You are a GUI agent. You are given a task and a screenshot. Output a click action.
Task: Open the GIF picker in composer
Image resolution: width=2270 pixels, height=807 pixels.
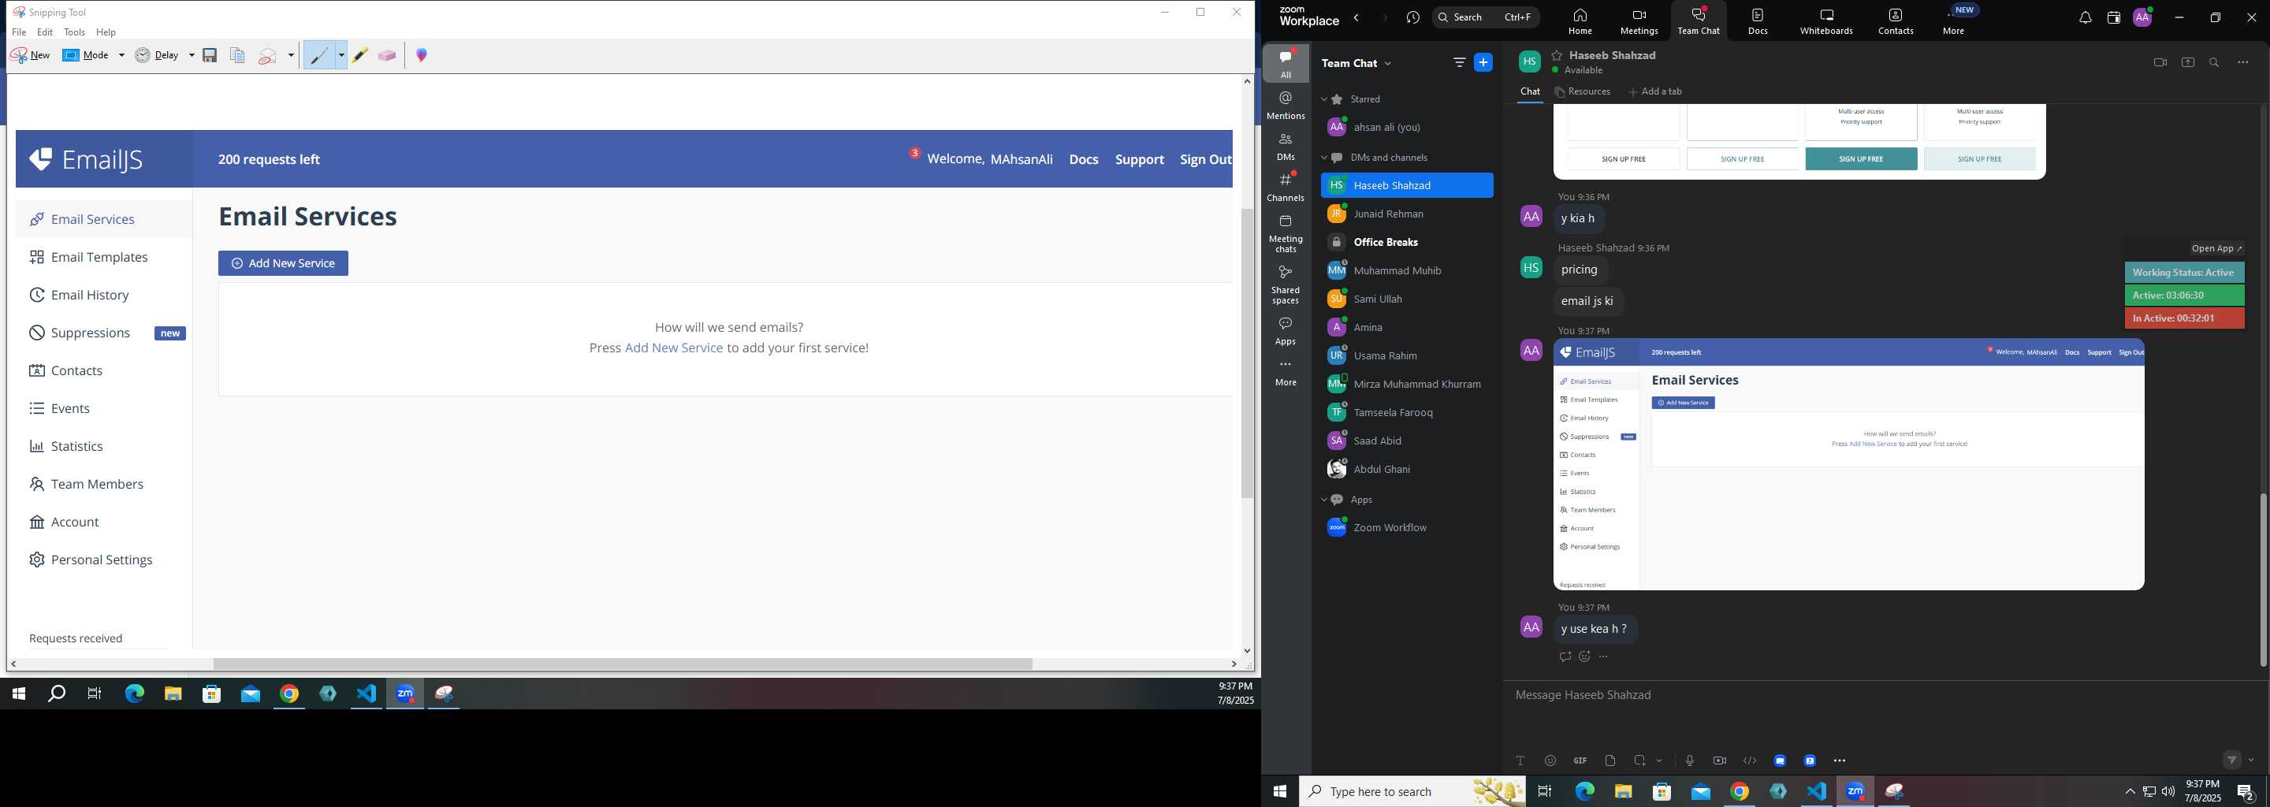pyautogui.click(x=1580, y=761)
